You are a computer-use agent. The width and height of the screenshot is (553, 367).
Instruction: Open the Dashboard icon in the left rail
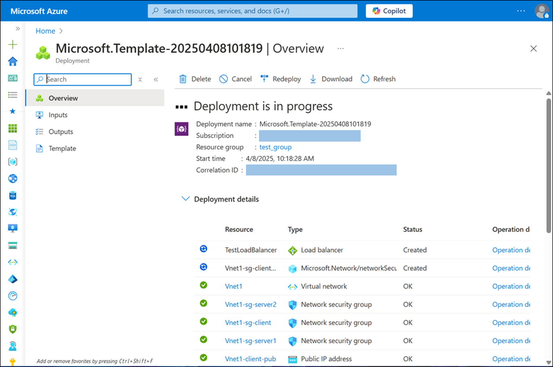13,78
